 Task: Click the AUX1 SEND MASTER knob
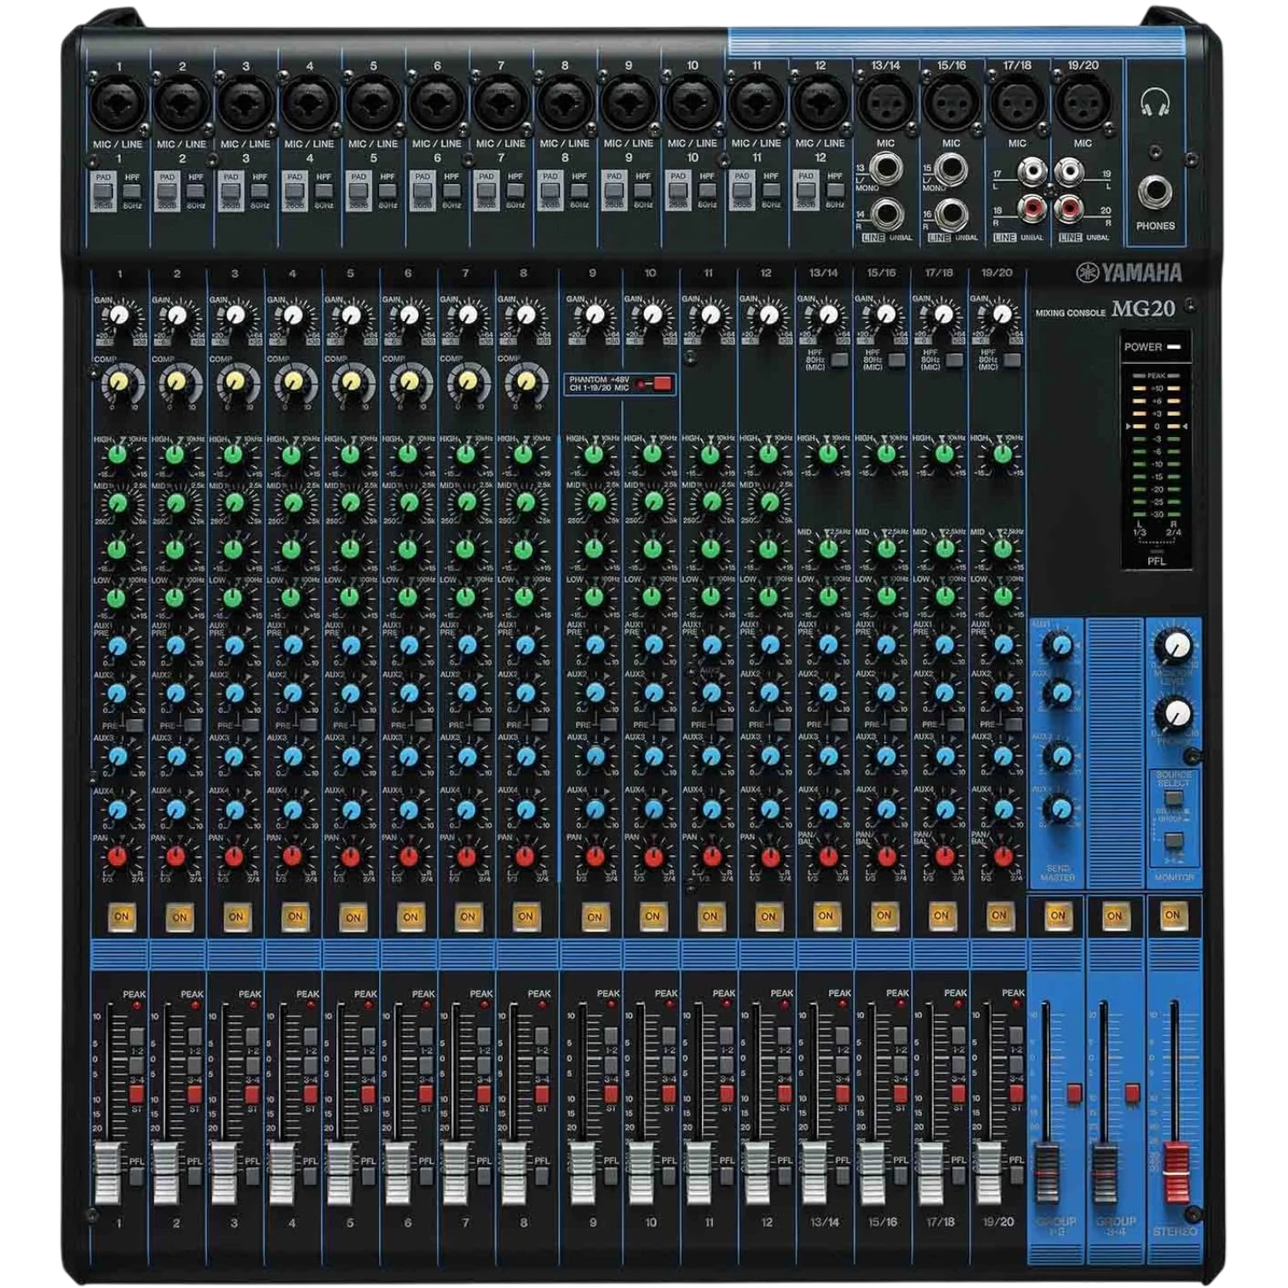(x=1059, y=647)
